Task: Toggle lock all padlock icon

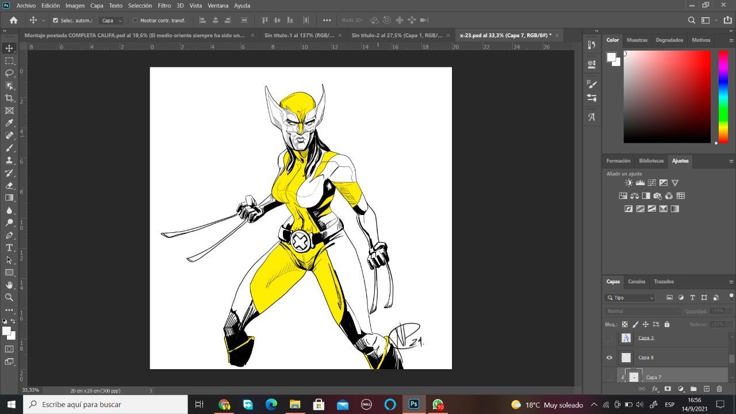Action: (666, 324)
